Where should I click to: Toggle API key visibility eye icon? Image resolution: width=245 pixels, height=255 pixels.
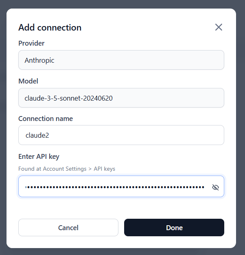pyautogui.click(x=216, y=187)
